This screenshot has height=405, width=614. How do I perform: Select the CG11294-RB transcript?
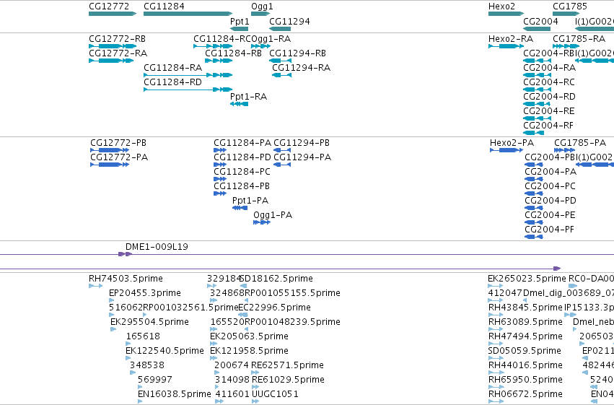[x=280, y=61]
